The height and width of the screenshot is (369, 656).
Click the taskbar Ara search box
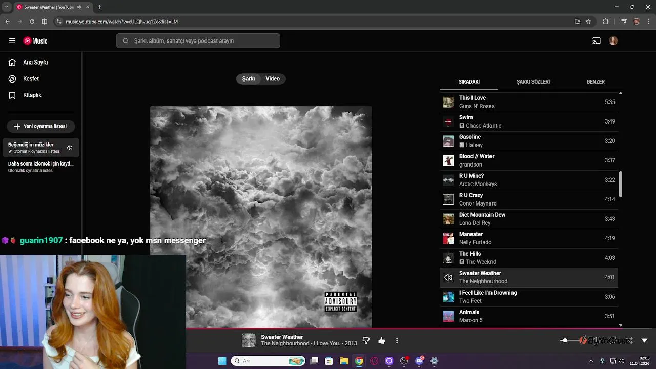pos(269,361)
